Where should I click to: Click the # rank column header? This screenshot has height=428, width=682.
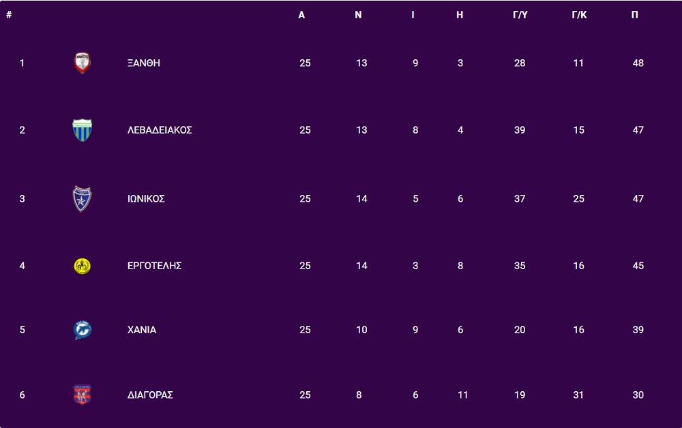[x=9, y=15]
